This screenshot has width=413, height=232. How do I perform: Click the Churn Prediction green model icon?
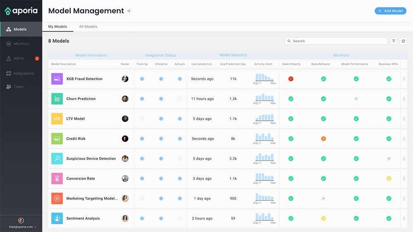coord(57,99)
